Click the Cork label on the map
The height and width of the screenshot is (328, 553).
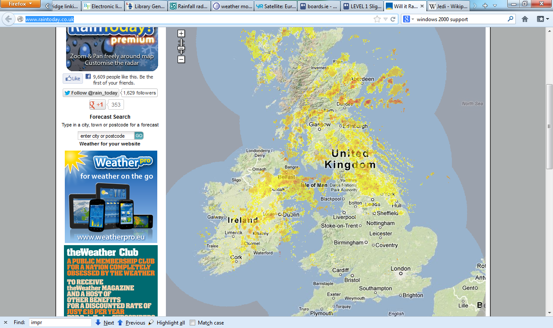pyautogui.click(x=236, y=257)
